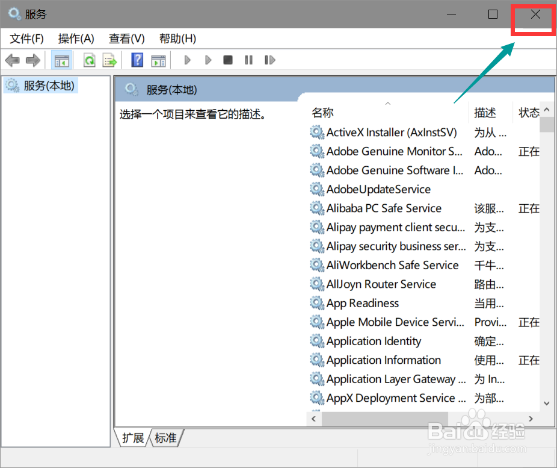Select the Application Identity service
557x468 pixels.
pos(374,341)
